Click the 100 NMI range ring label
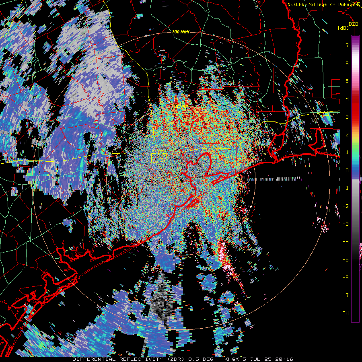Image resolution: width=362 pixels, height=362 pixels. [181, 32]
